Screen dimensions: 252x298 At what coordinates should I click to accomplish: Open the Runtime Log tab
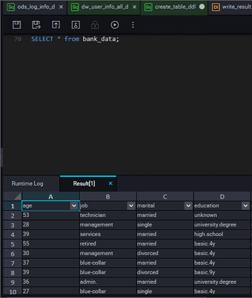tap(27, 184)
